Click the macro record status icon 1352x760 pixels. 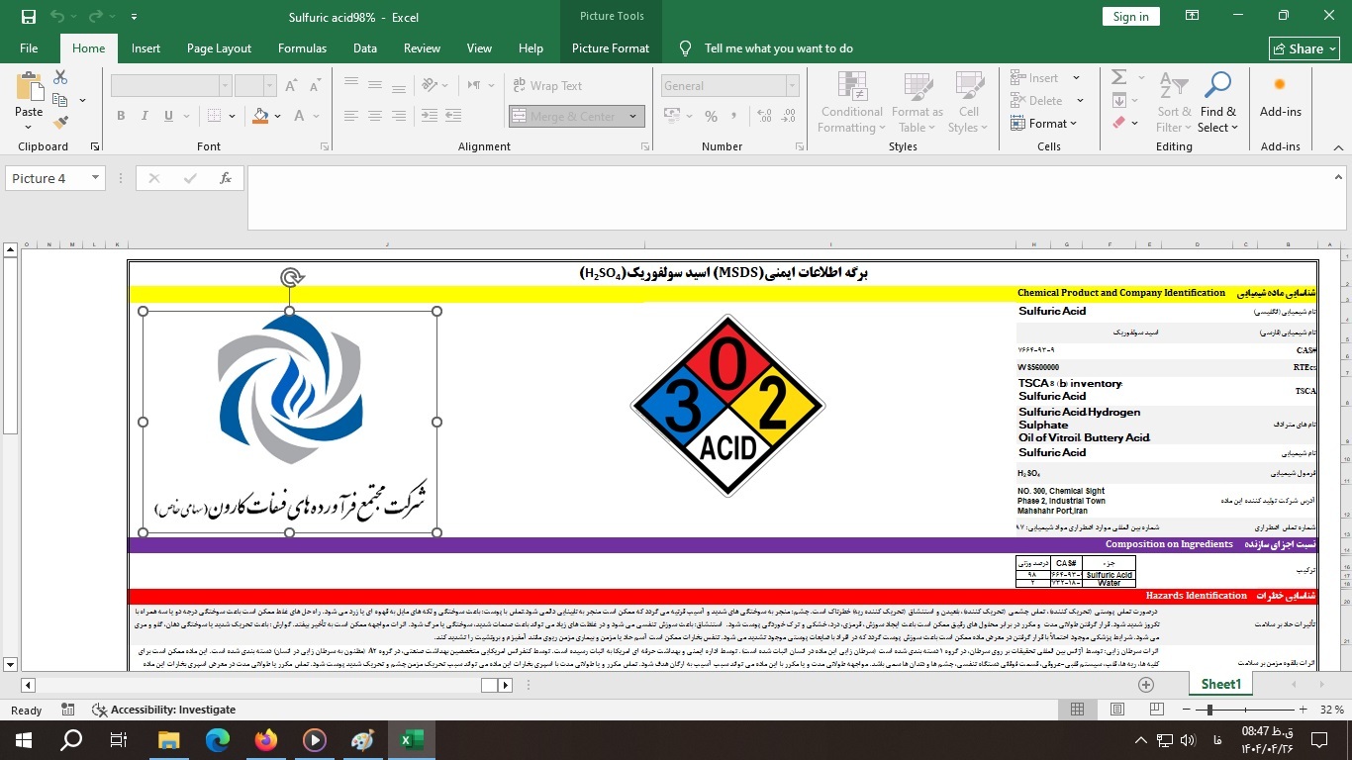[x=68, y=710]
